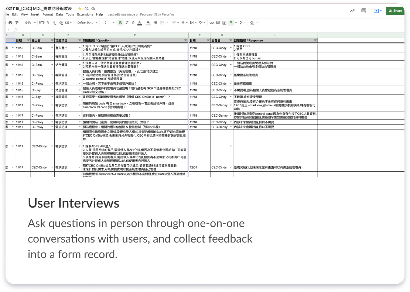Choose text color with the A icon
This screenshot has height=292, width=410.
[x=140, y=23]
